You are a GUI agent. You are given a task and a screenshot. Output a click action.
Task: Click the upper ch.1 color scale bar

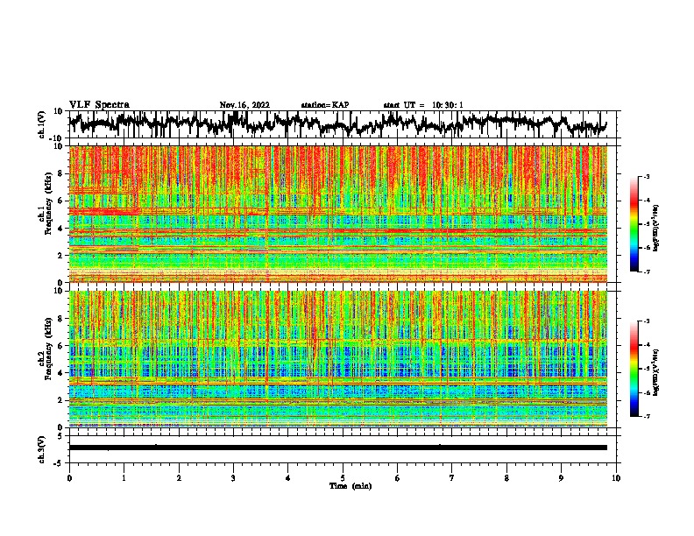(634, 224)
